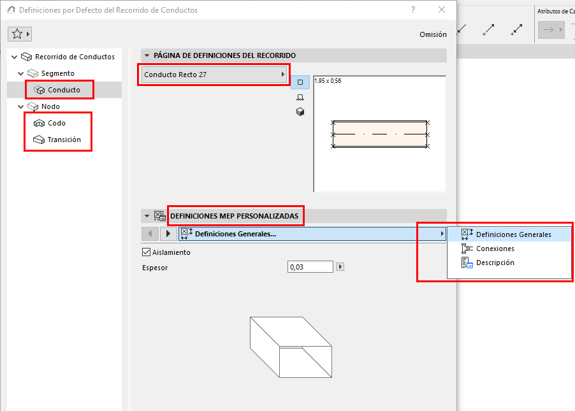Open the Definiciones Generales page dropdown
Viewport: 575px width, 411px height.
pos(312,234)
